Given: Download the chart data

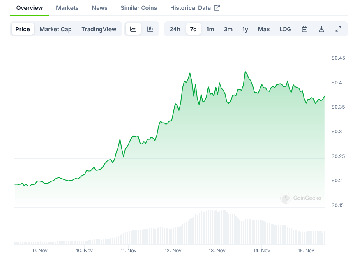Looking at the screenshot, I should click(321, 29).
